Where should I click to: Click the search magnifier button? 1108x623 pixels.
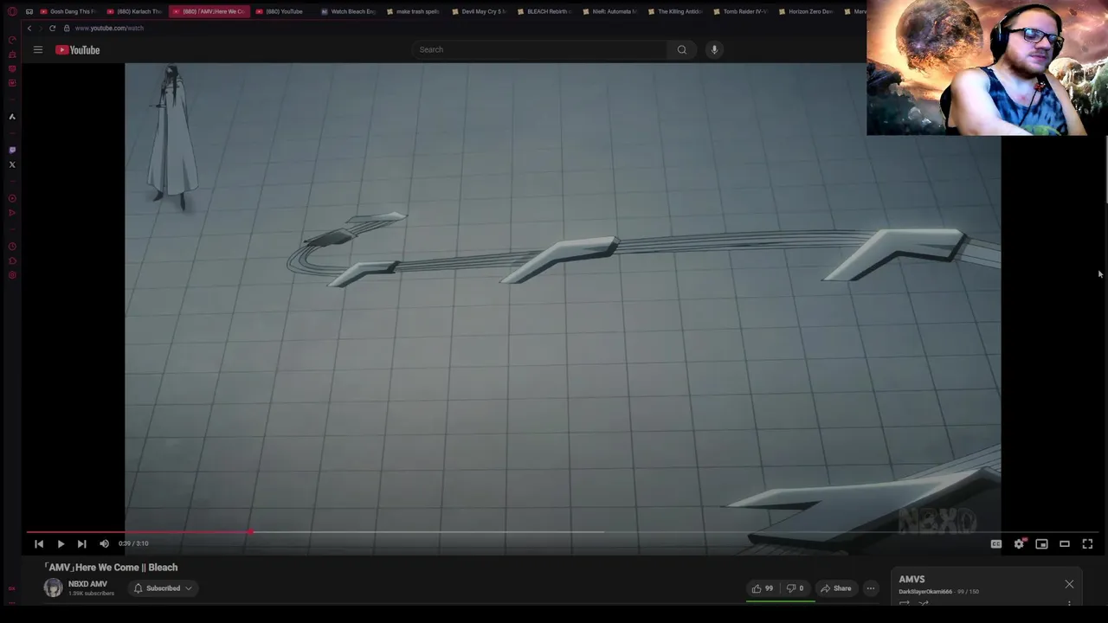682,49
